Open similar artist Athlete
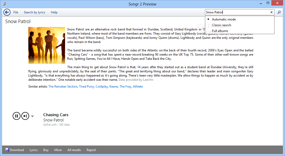Viewport: 285px width, 156px height. 138,87
